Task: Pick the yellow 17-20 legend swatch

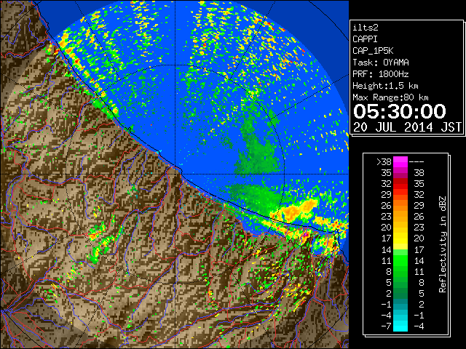Action: 400,238
